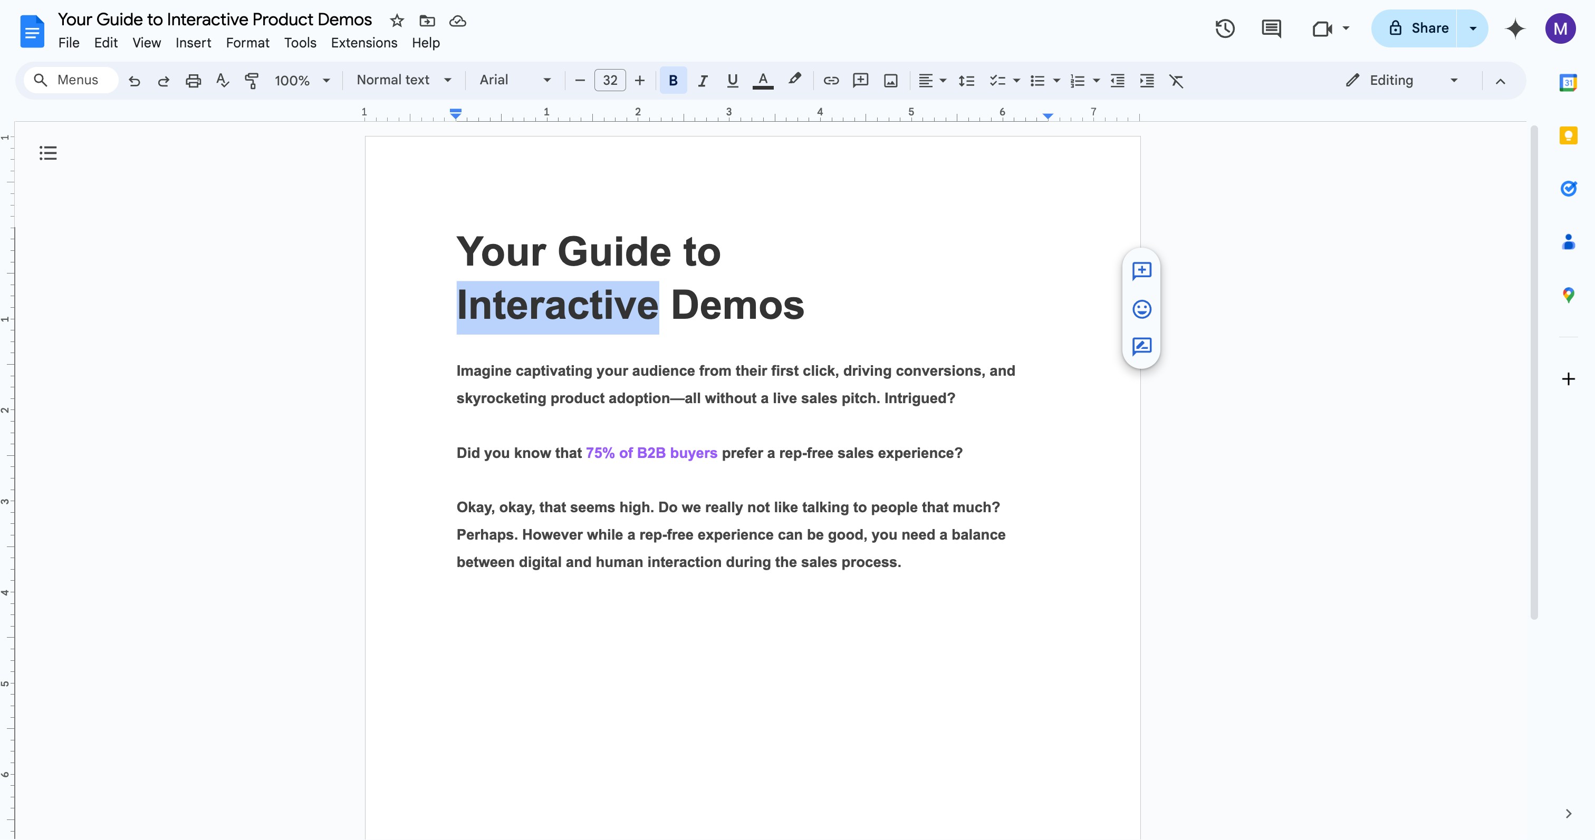Expand Share options arrow
Image resolution: width=1595 pixels, height=840 pixels.
click(x=1473, y=28)
